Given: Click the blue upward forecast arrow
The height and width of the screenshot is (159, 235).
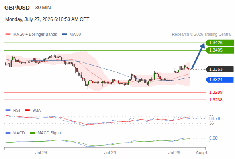Looking at the screenshot, I should click(x=198, y=56).
